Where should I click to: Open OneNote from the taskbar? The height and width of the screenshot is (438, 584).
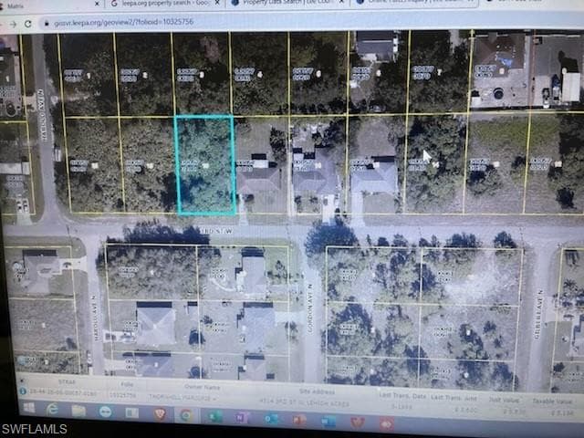[242, 418]
